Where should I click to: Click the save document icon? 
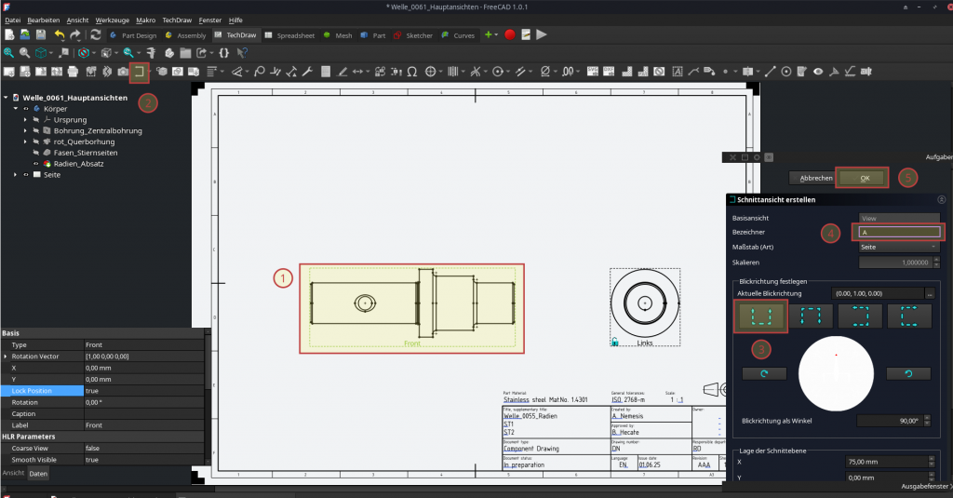click(x=40, y=34)
